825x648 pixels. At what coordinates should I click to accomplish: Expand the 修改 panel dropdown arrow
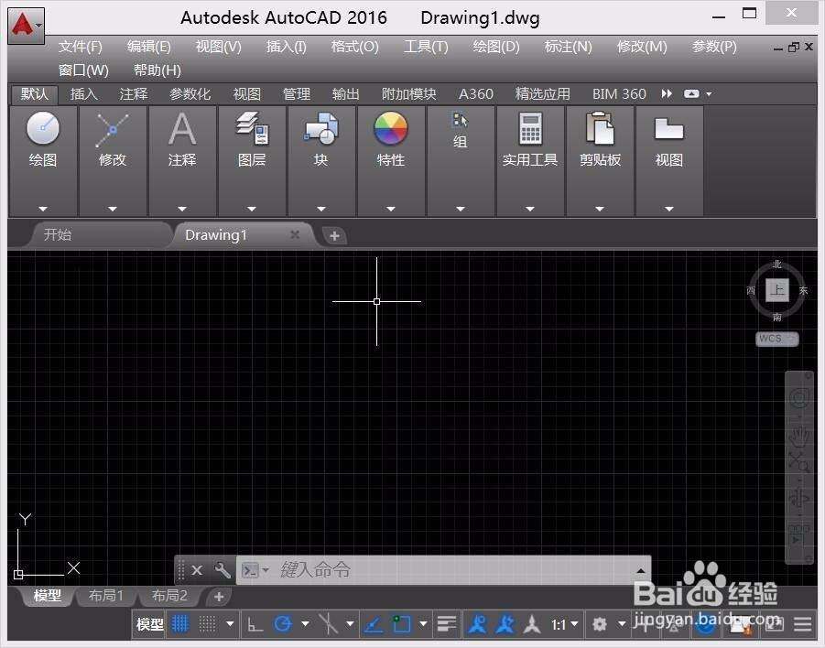pos(112,209)
